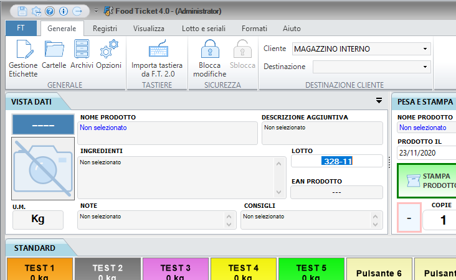The height and width of the screenshot is (280, 456).
Task: Select the PESA E STAMPA panel header
Action: [x=425, y=102]
